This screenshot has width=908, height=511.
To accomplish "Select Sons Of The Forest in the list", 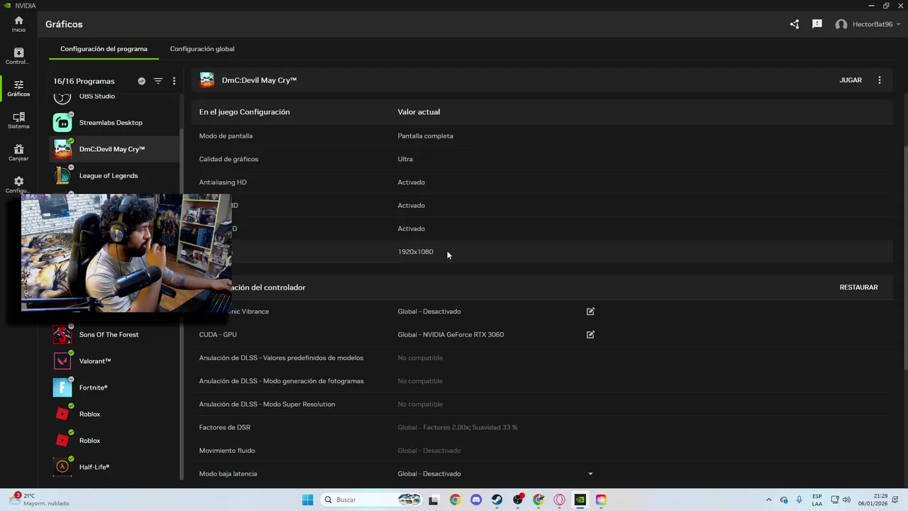I will pos(116,334).
